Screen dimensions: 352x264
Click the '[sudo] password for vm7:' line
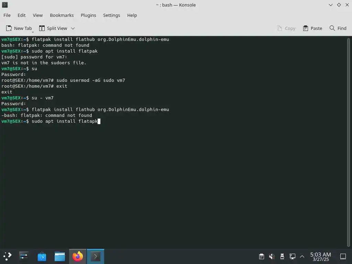(x=34, y=57)
